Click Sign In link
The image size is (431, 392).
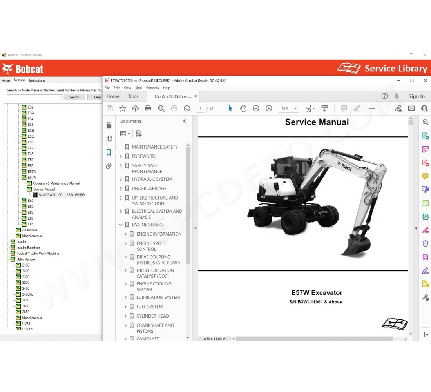tap(416, 96)
